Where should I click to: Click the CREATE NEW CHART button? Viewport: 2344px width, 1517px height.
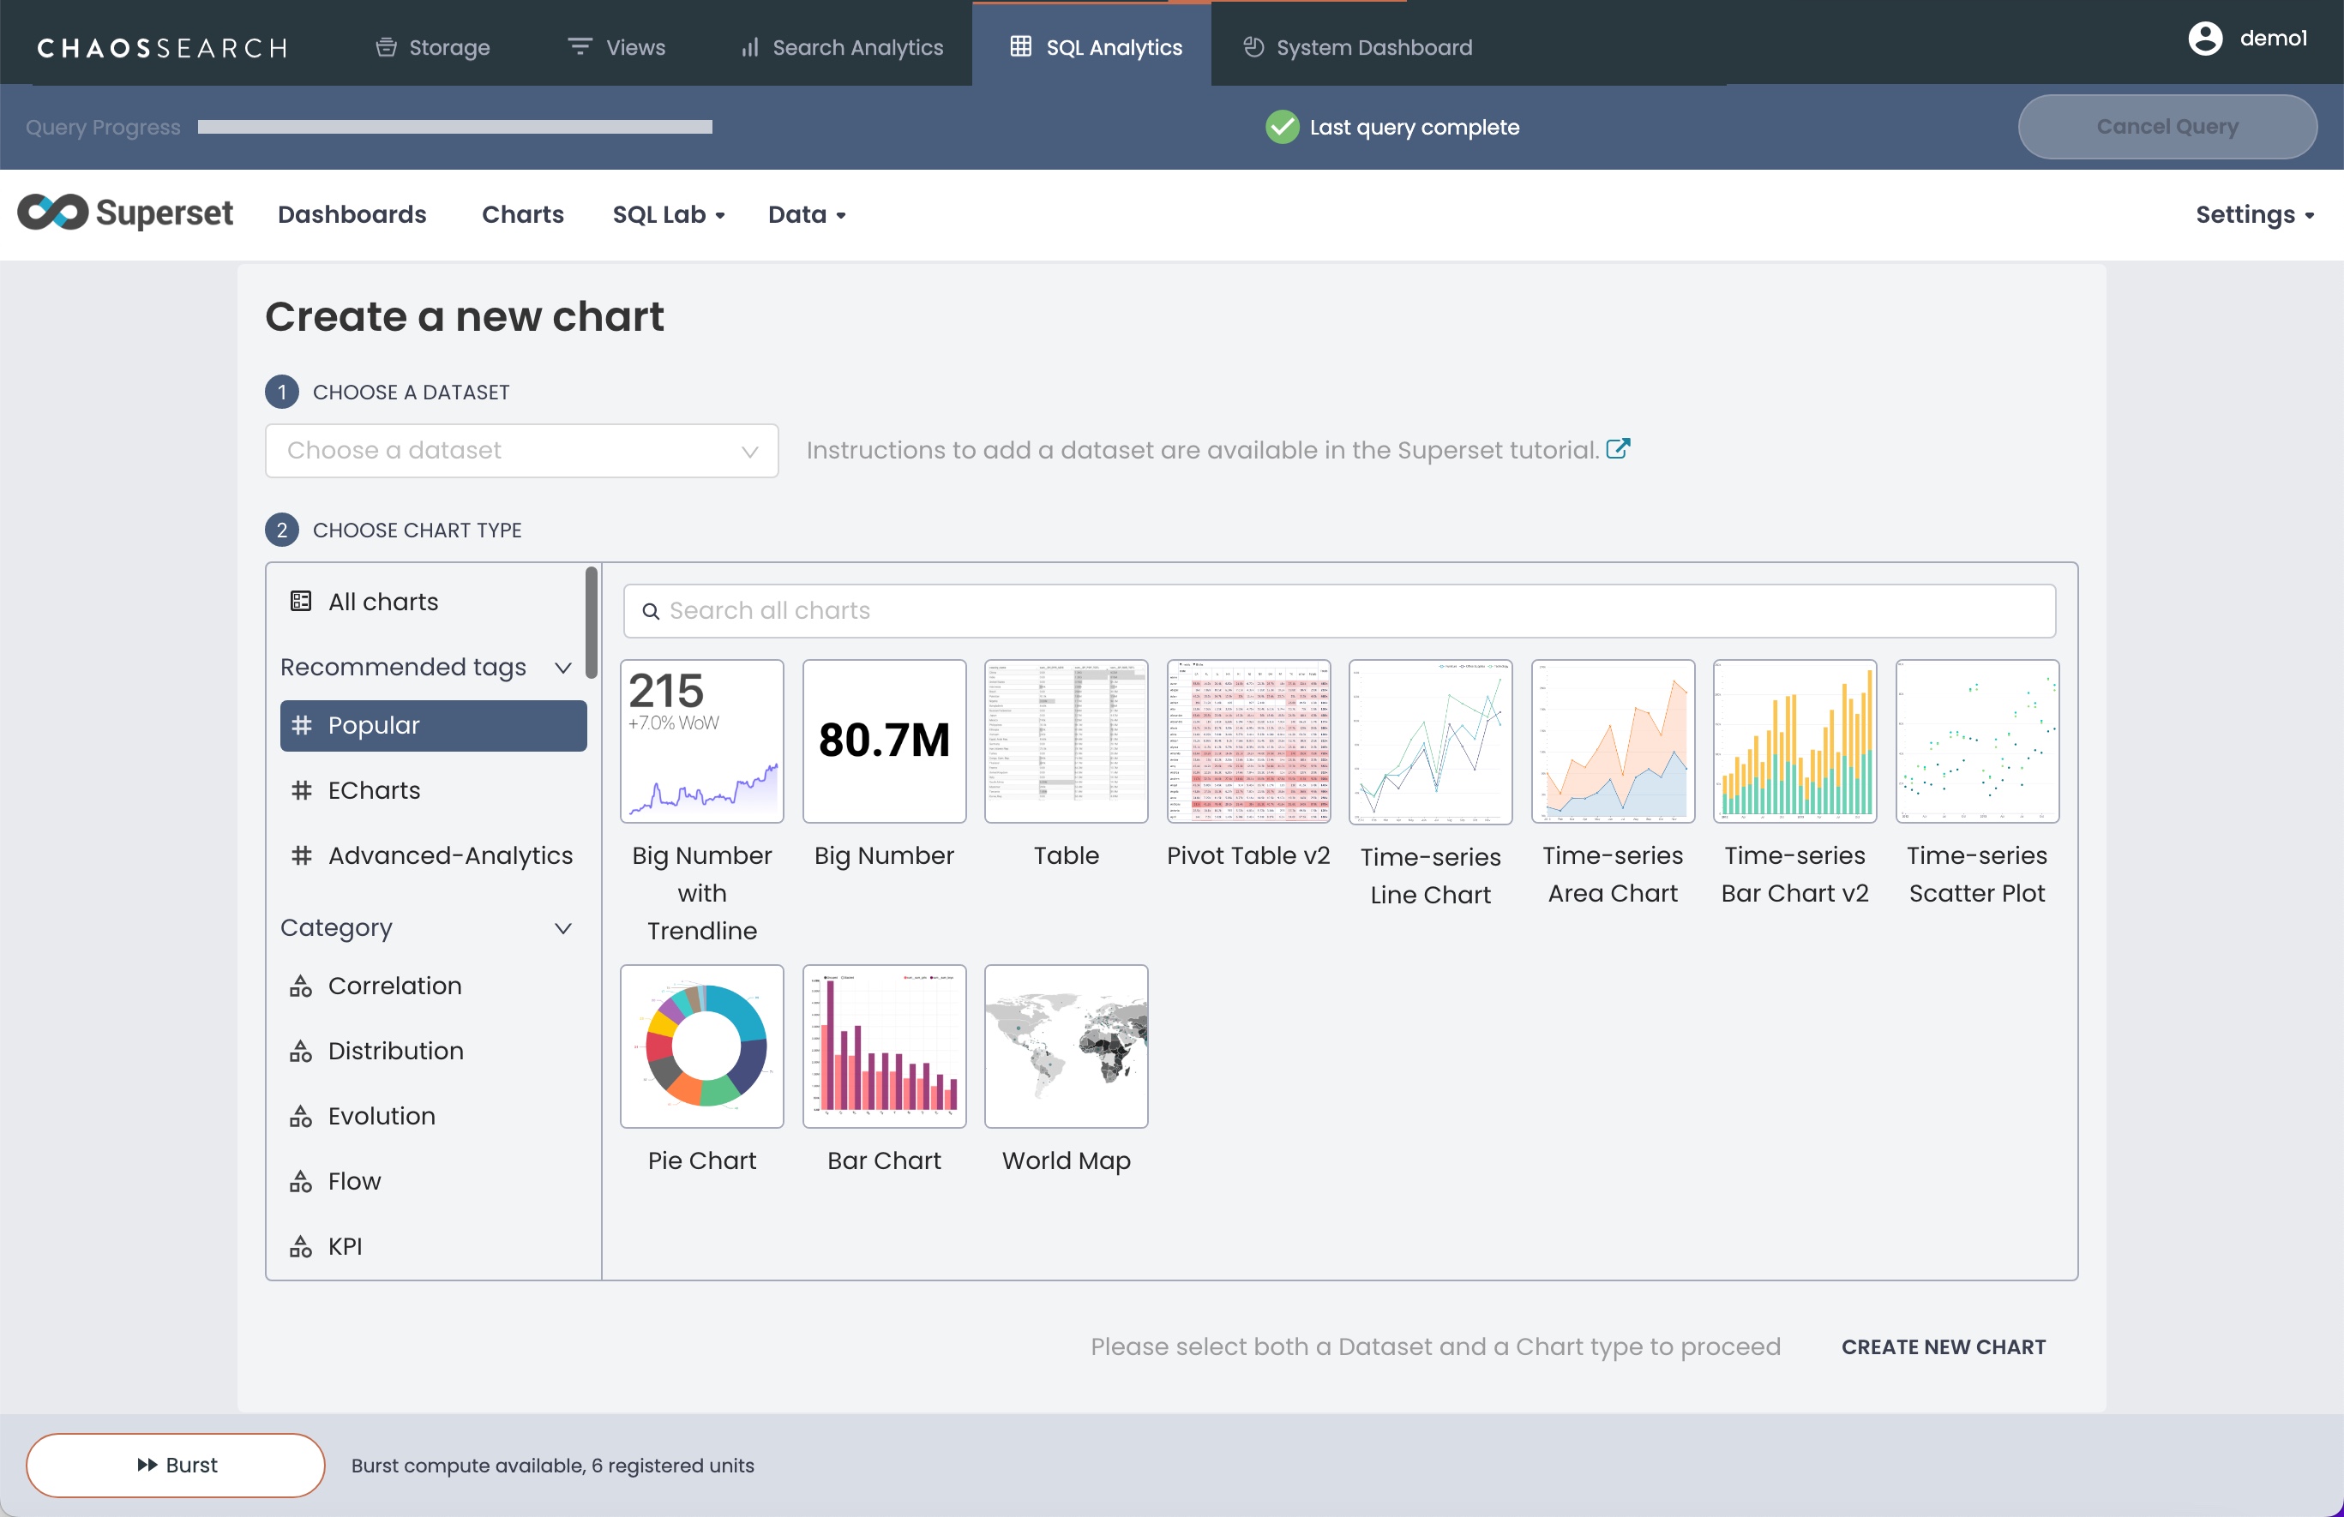point(1942,1346)
